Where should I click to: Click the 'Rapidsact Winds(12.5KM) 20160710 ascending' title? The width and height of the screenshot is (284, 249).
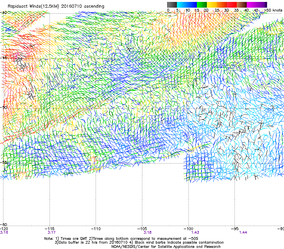[56, 7]
